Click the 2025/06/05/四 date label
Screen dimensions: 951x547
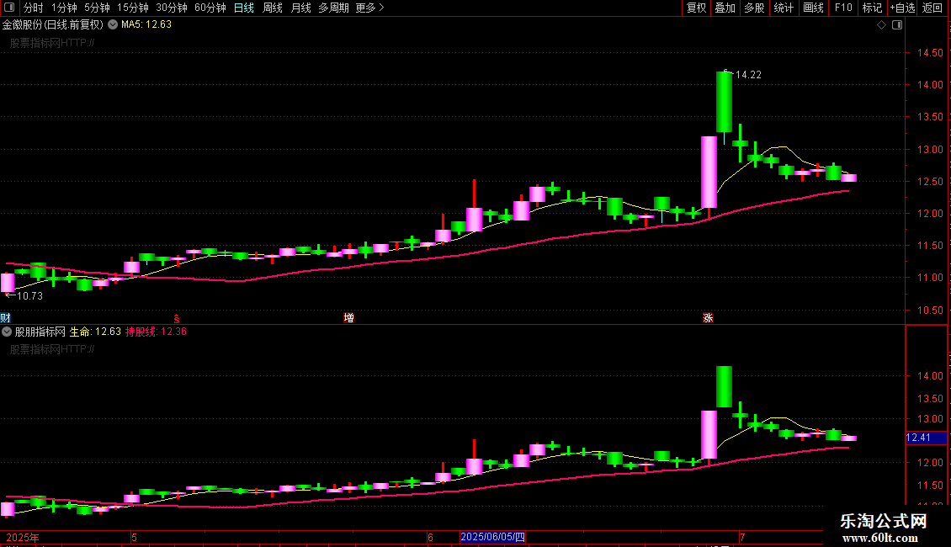coord(492,537)
